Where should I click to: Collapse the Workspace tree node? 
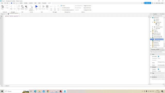(151, 18)
